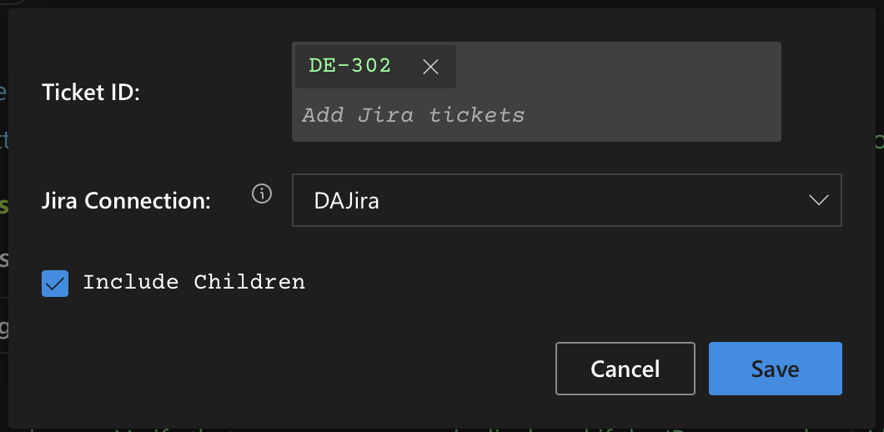Open the Jira Connection dropdown
Screen dimensions: 884x432
click(x=566, y=200)
